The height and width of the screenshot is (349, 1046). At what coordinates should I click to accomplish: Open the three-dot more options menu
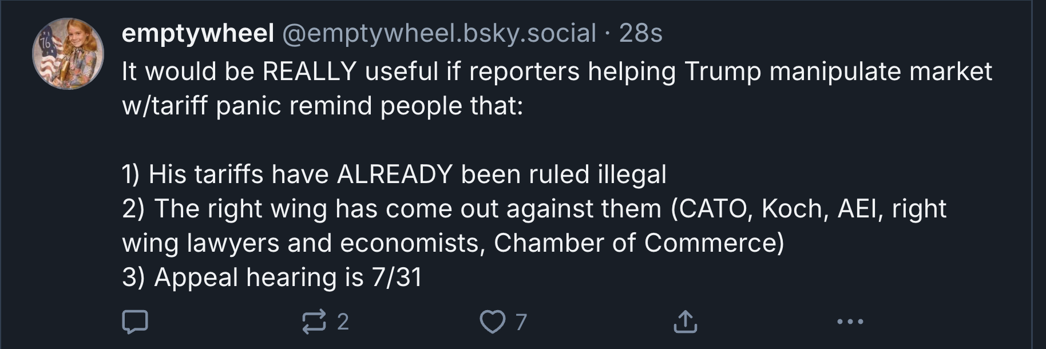(850, 322)
